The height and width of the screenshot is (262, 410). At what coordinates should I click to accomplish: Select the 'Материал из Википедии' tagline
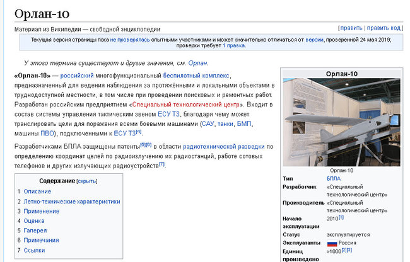[87, 29]
